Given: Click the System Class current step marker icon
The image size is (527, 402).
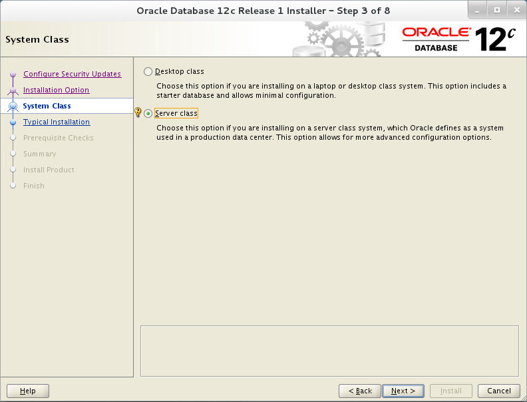Looking at the screenshot, I should click(x=13, y=106).
